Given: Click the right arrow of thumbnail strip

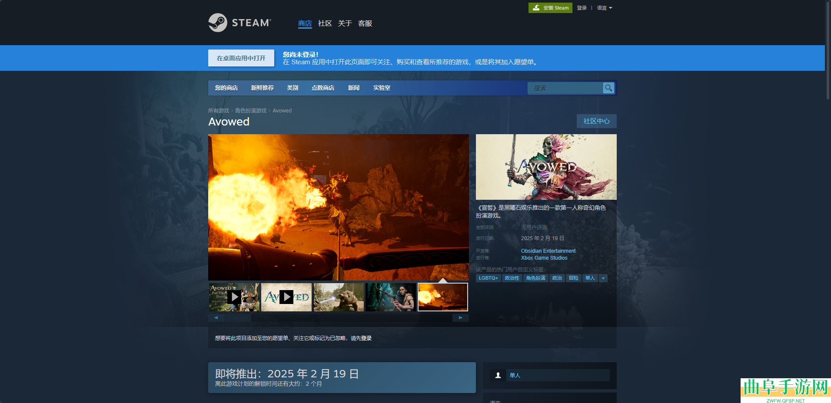Looking at the screenshot, I should coord(461,318).
